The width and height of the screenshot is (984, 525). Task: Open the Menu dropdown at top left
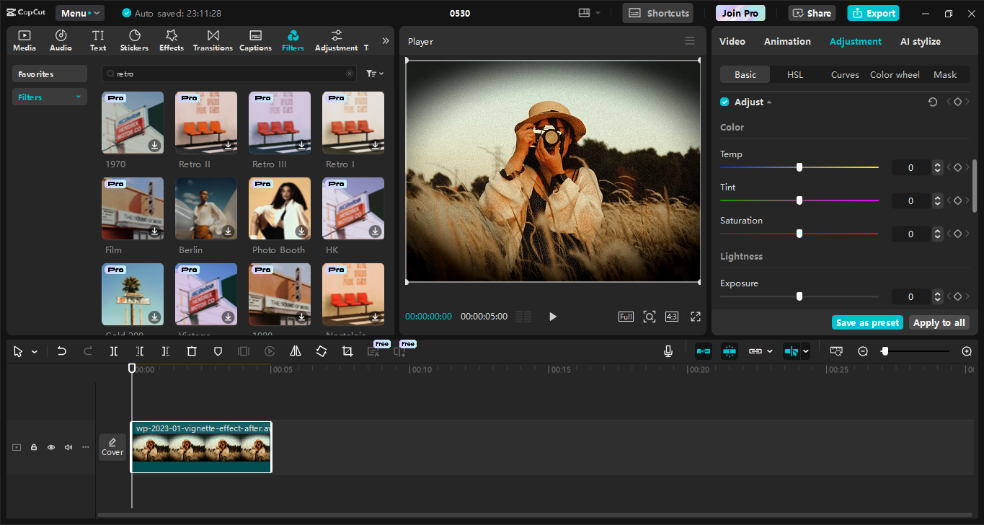click(79, 12)
